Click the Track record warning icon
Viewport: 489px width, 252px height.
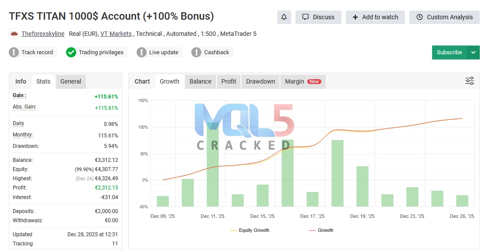click(x=14, y=52)
